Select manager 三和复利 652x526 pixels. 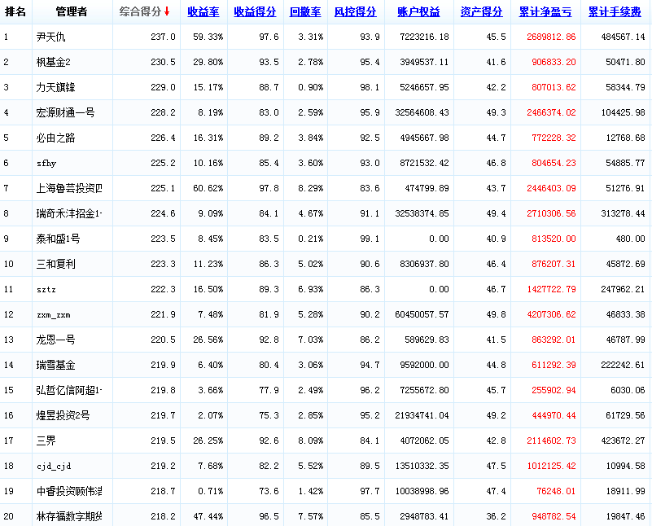pyautogui.click(x=55, y=264)
